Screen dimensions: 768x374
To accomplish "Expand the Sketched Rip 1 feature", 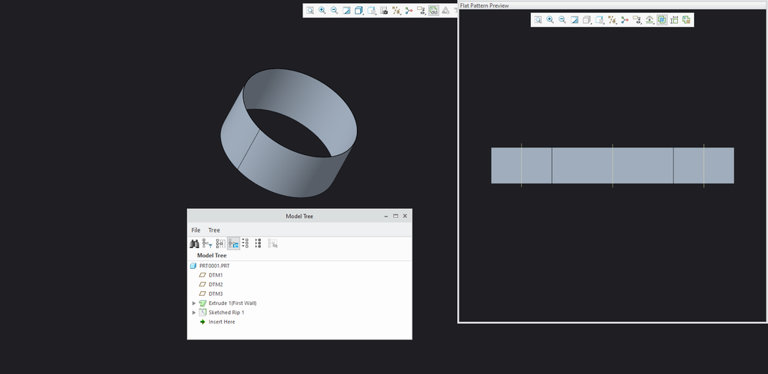I will click(x=194, y=313).
